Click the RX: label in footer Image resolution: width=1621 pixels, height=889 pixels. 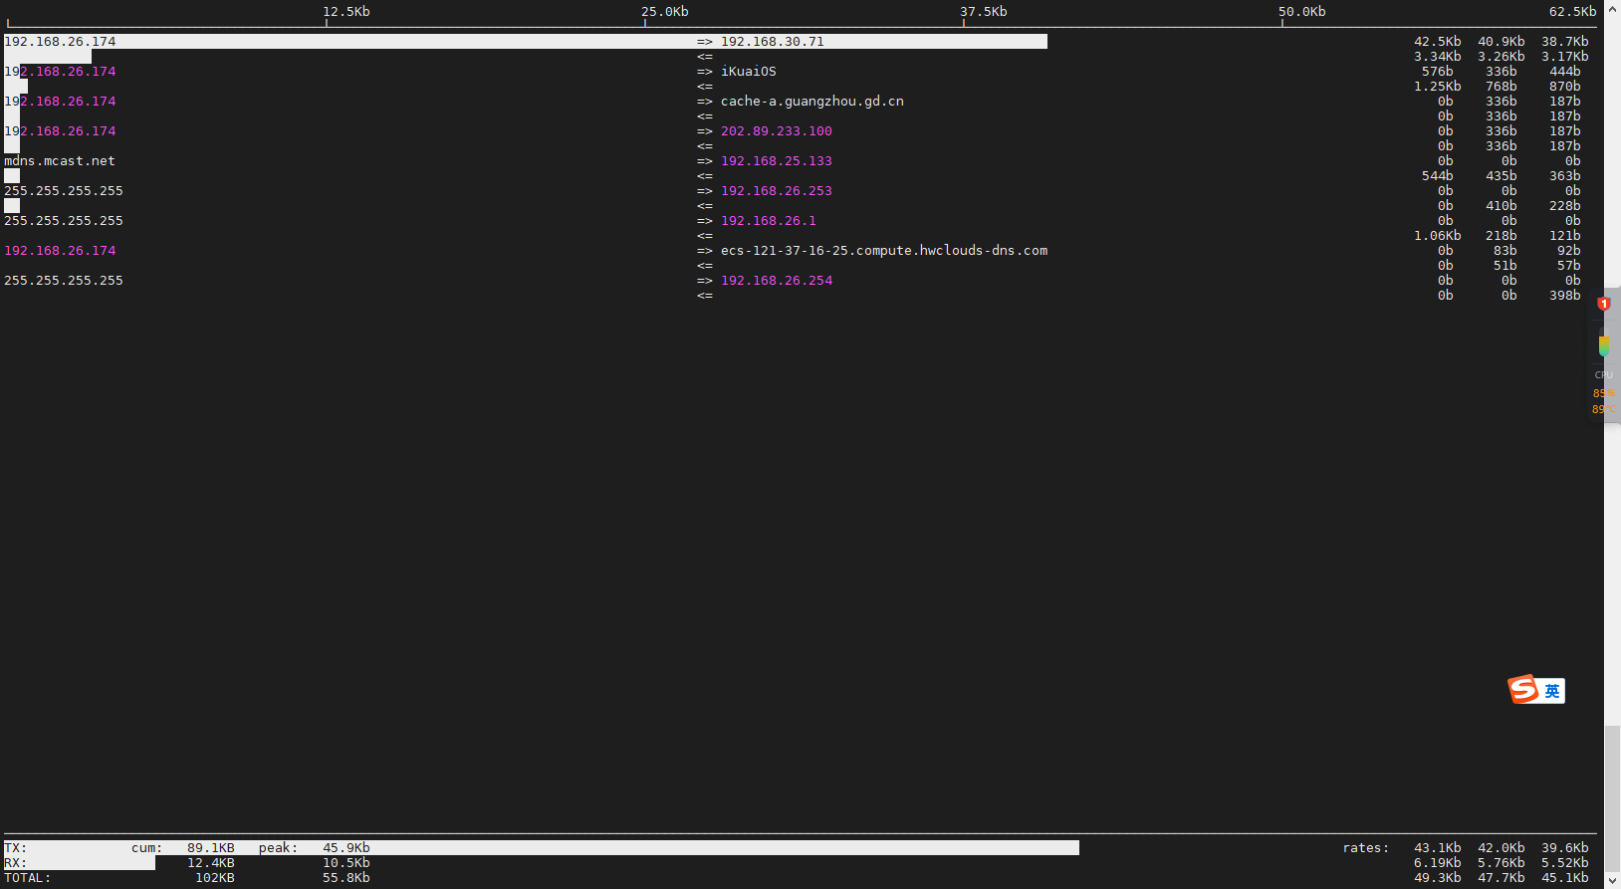tap(16, 862)
